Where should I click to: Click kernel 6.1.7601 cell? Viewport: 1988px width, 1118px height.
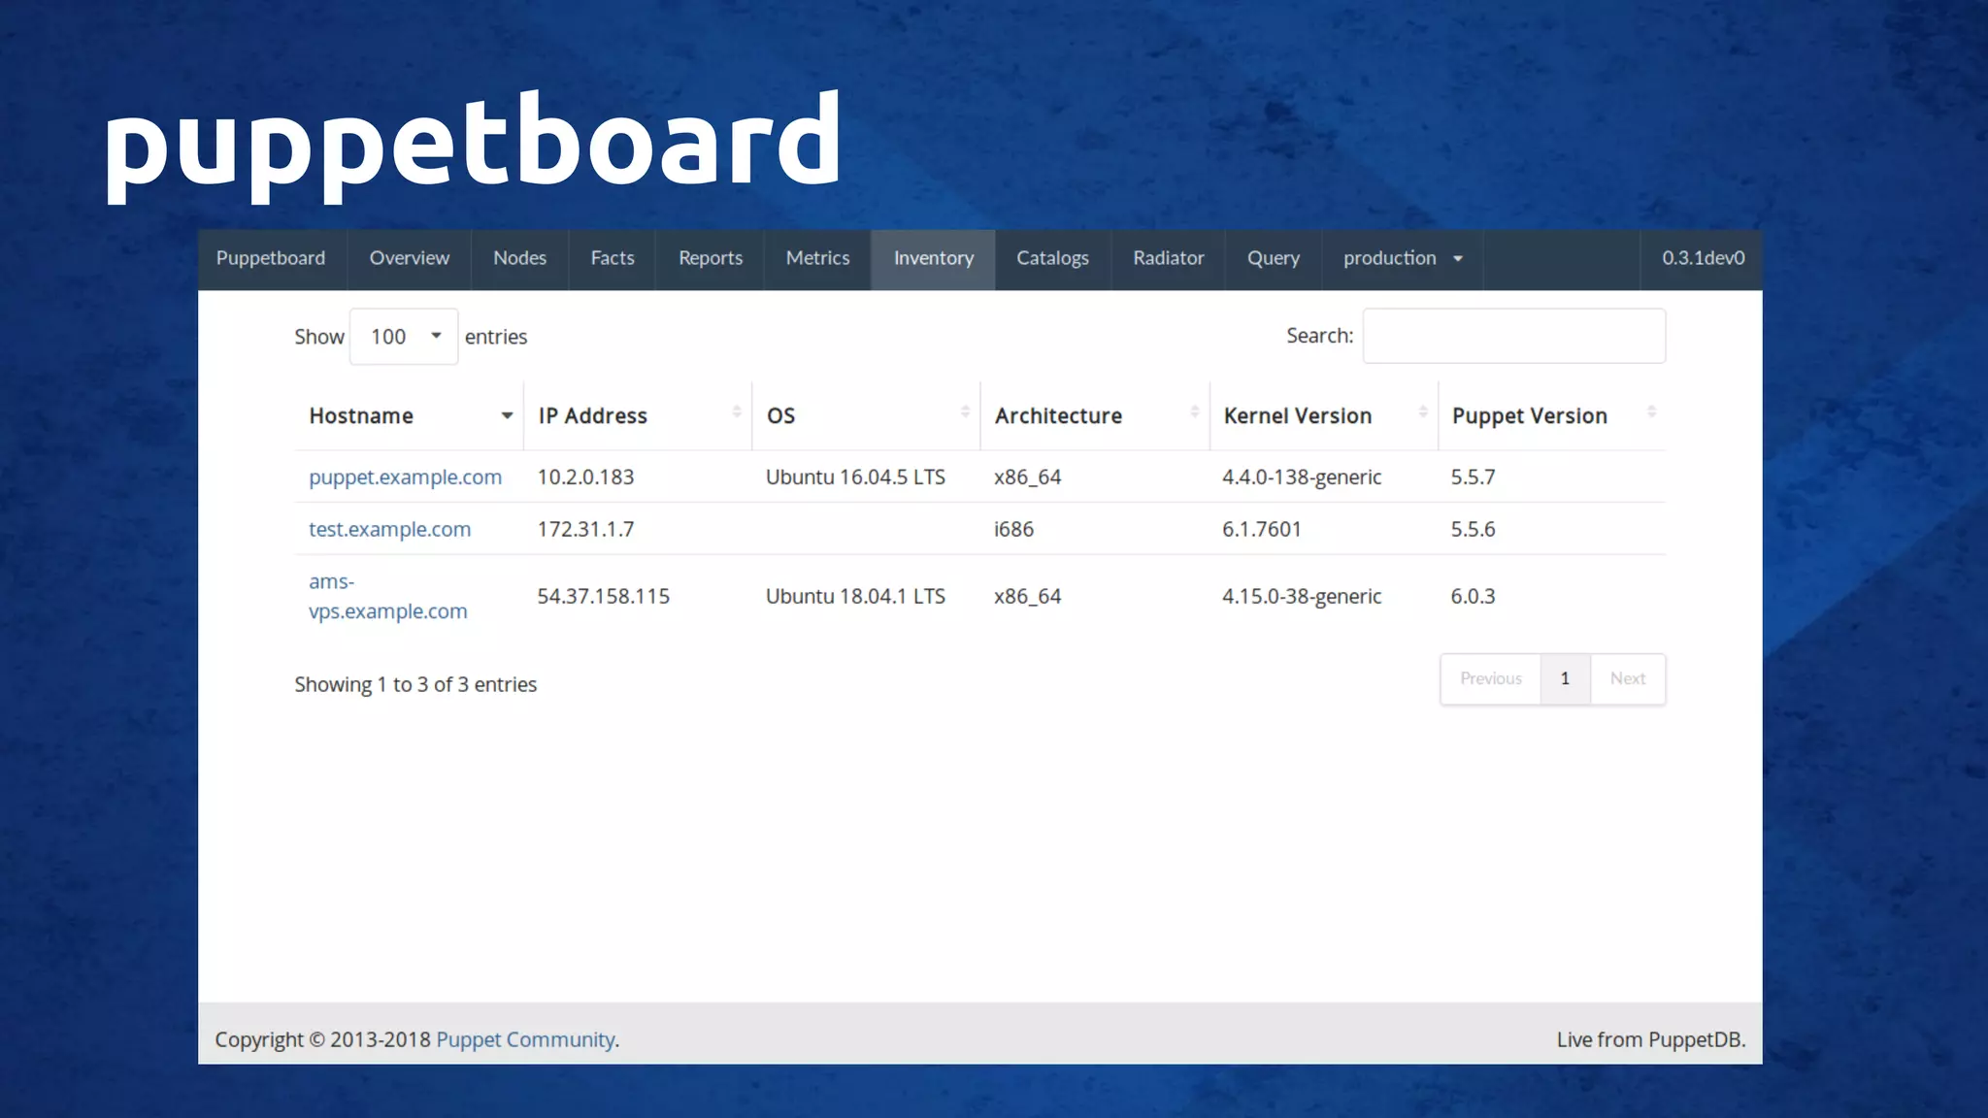click(1262, 530)
